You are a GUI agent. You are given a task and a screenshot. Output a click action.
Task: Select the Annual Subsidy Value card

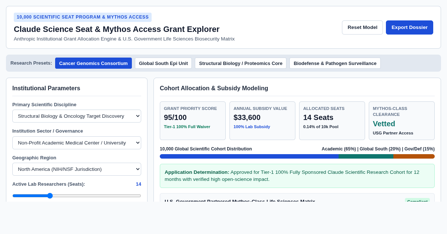(262, 121)
